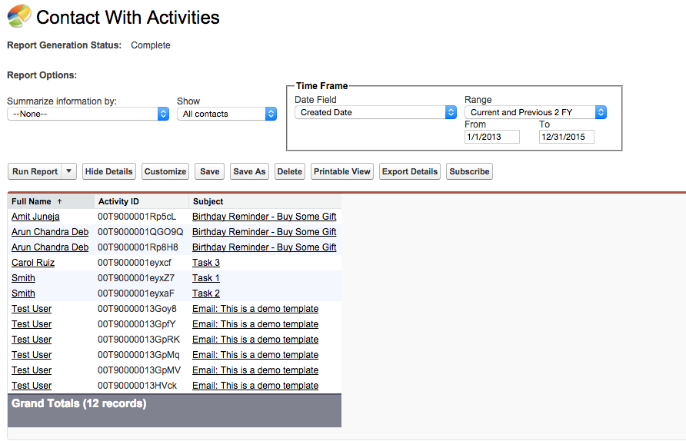Open Email demo template subject for 00T90000013HVck
The image size is (686, 441).
coord(255,386)
